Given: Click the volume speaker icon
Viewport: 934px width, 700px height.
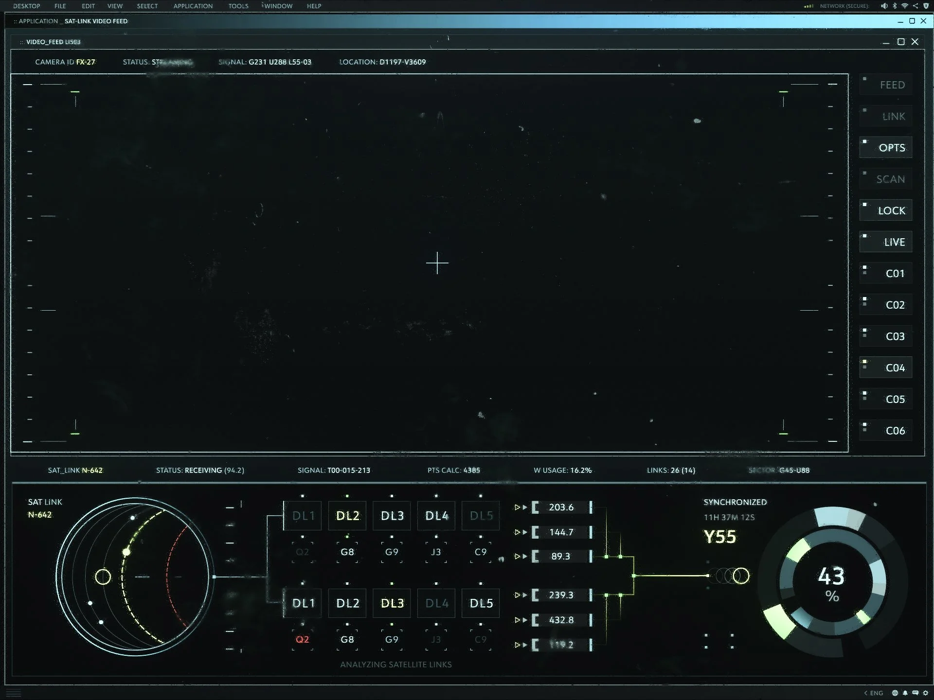Looking at the screenshot, I should tap(884, 6).
